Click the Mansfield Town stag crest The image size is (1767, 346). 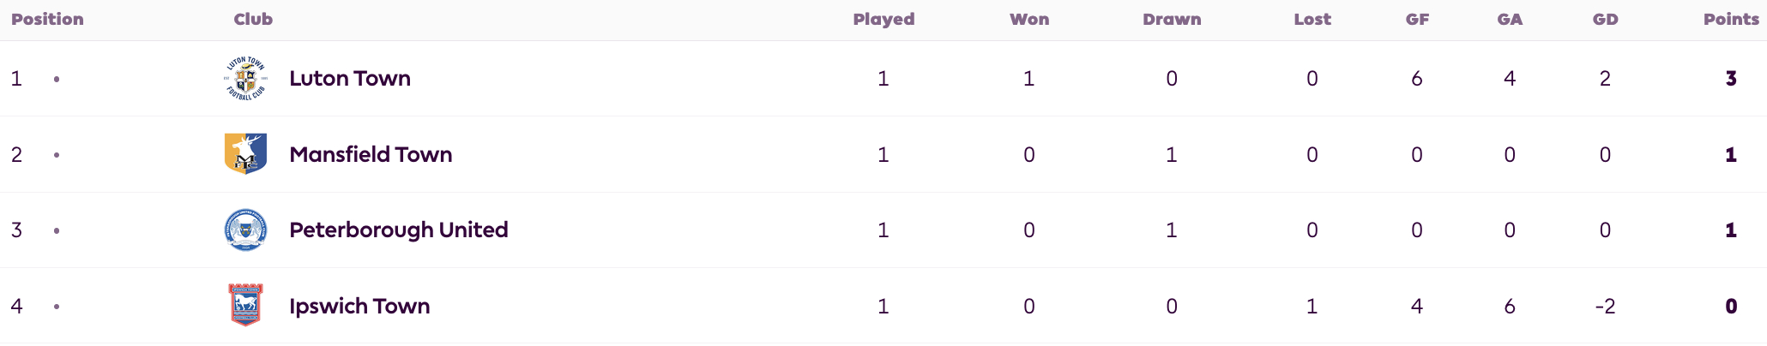246,154
